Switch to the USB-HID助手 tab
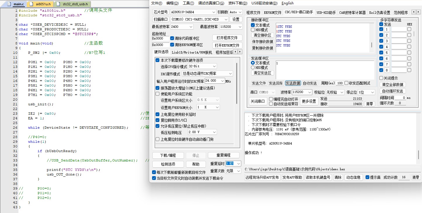Viewport: 422px width, 213px height. pyautogui.click(x=326, y=13)
